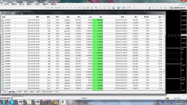187x105 pixels.
Task: Open Google Chrome from the taskbar
Action: [54, 102]
